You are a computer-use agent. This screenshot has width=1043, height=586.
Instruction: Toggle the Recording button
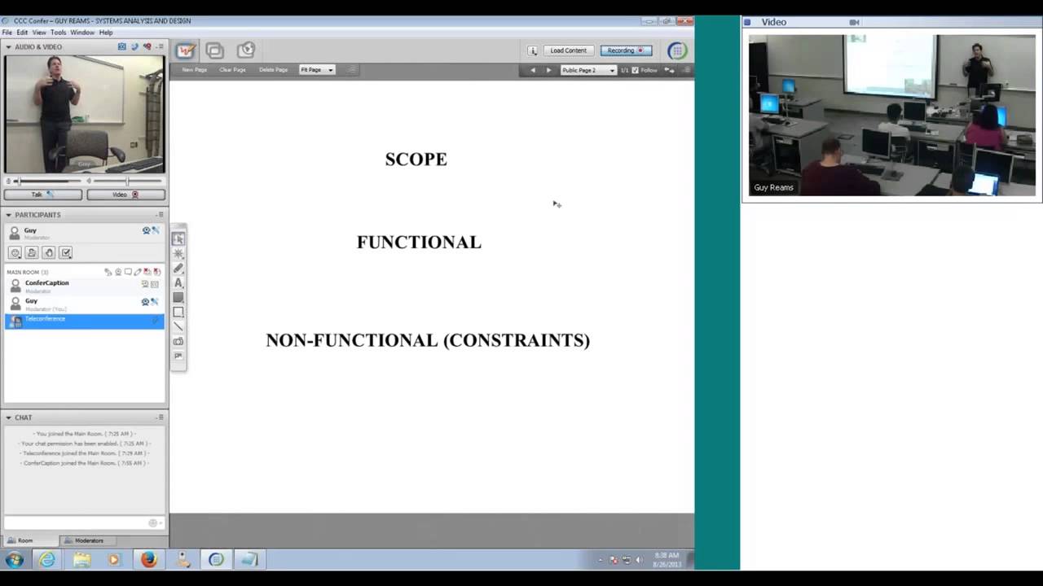click(626, 50)
